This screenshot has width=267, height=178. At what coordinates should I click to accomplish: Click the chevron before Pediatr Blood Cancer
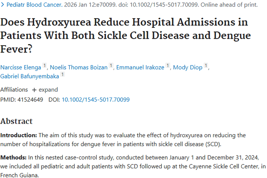pyautogui.click(x=2, y=5)
